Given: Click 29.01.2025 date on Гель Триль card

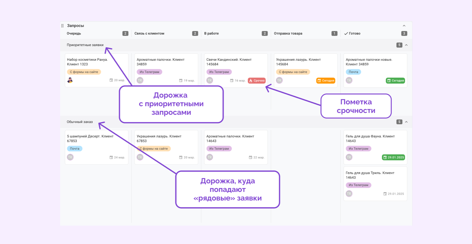Looking at the screenshot, I should (x=396, y=194).
